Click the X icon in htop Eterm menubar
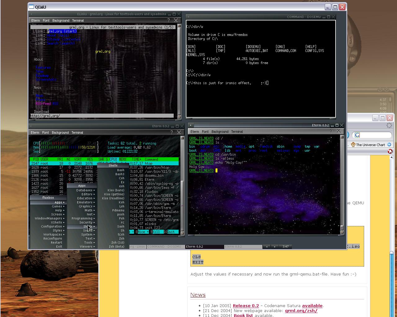Viewport: 397px width, 317px height. pos(179,132)
